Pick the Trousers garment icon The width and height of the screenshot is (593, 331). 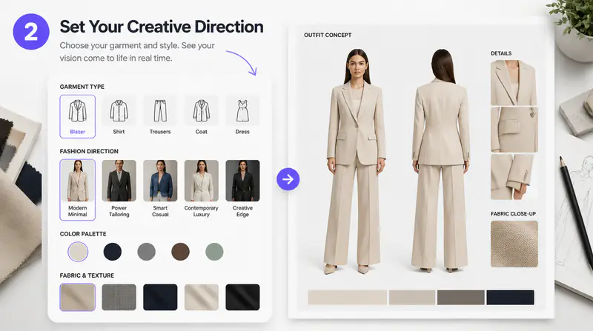coord(160,111)
